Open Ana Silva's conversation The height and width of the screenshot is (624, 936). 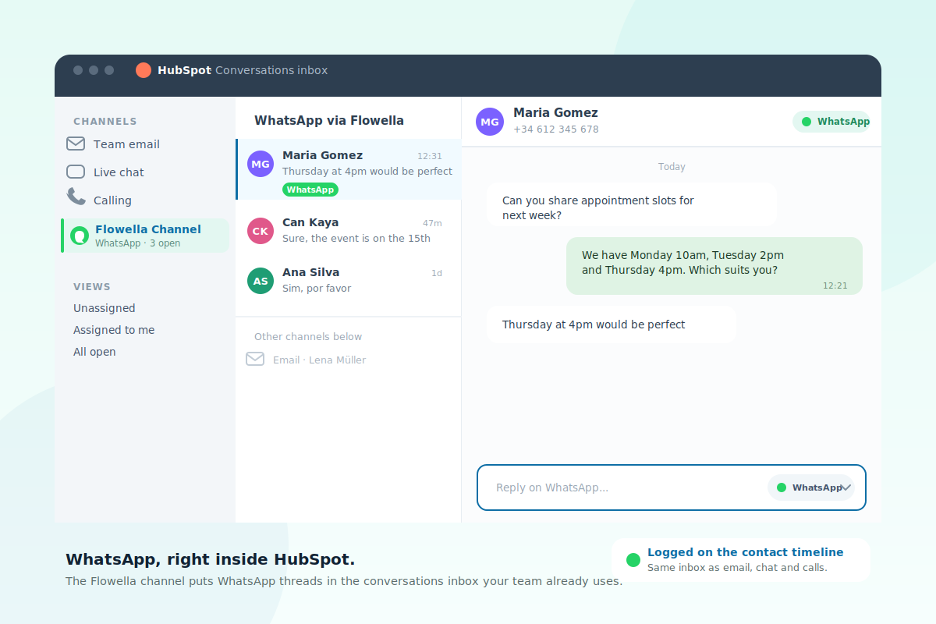349,281
